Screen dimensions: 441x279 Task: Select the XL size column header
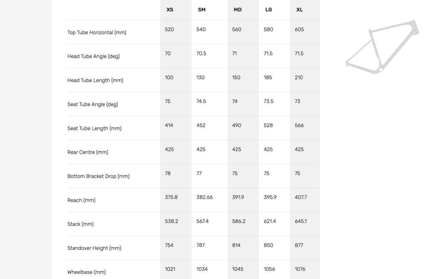pyautogui.click(x=299, y=10)
